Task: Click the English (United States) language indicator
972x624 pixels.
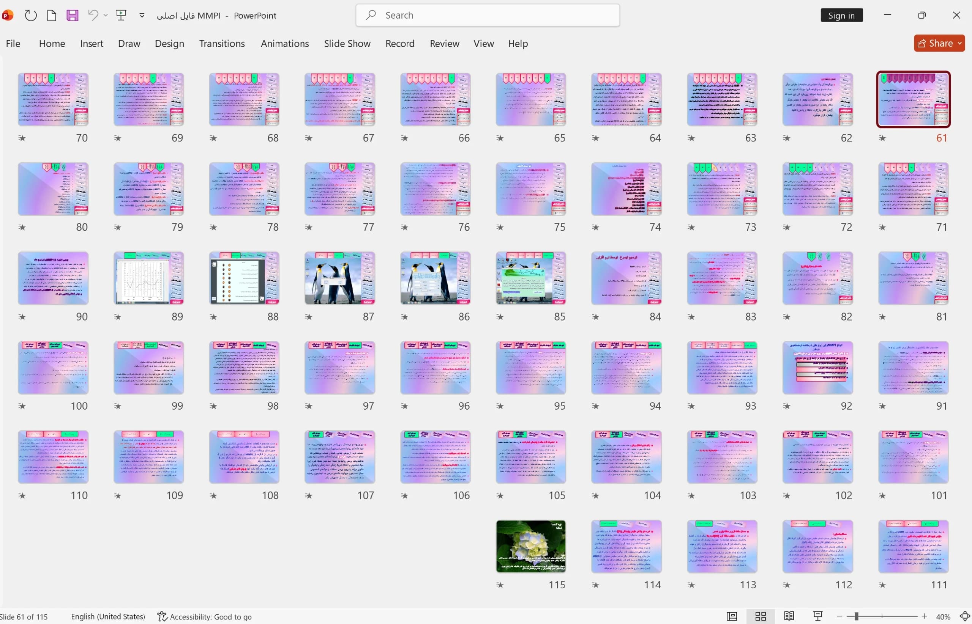Action: (x=108, y=617)
